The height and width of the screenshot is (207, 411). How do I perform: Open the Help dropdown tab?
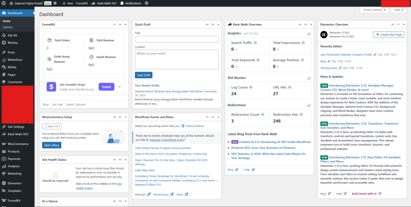click(399, 10)
